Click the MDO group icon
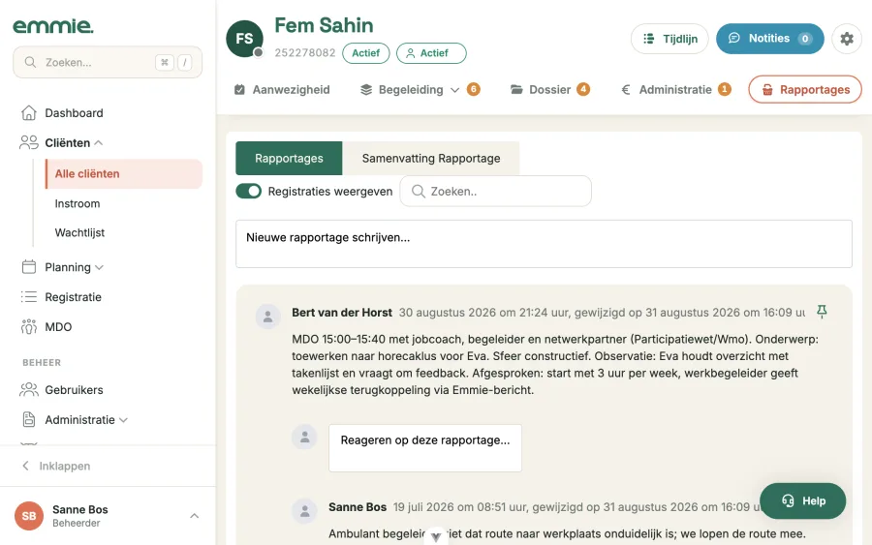Image resolution: width=872 pixels, height=545 pixels. 29,326
